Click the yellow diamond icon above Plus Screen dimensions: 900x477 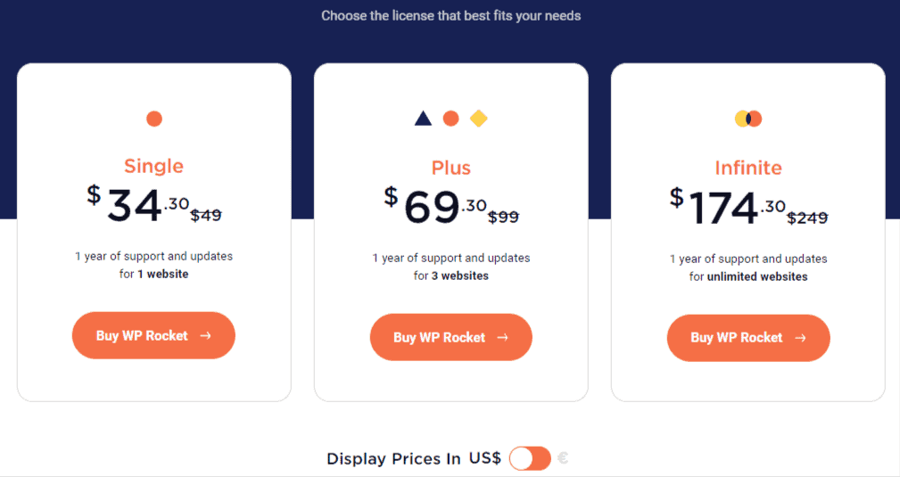(479, 119)
